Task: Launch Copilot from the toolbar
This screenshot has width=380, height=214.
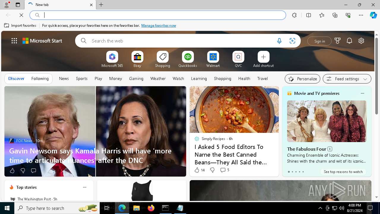Action: tap(373, 15)
